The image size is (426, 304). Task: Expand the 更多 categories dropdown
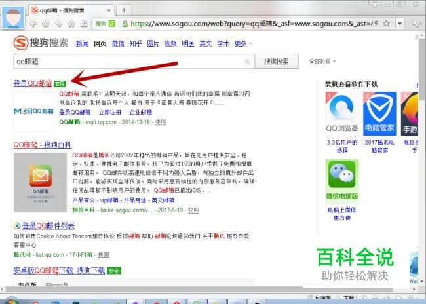243,43
